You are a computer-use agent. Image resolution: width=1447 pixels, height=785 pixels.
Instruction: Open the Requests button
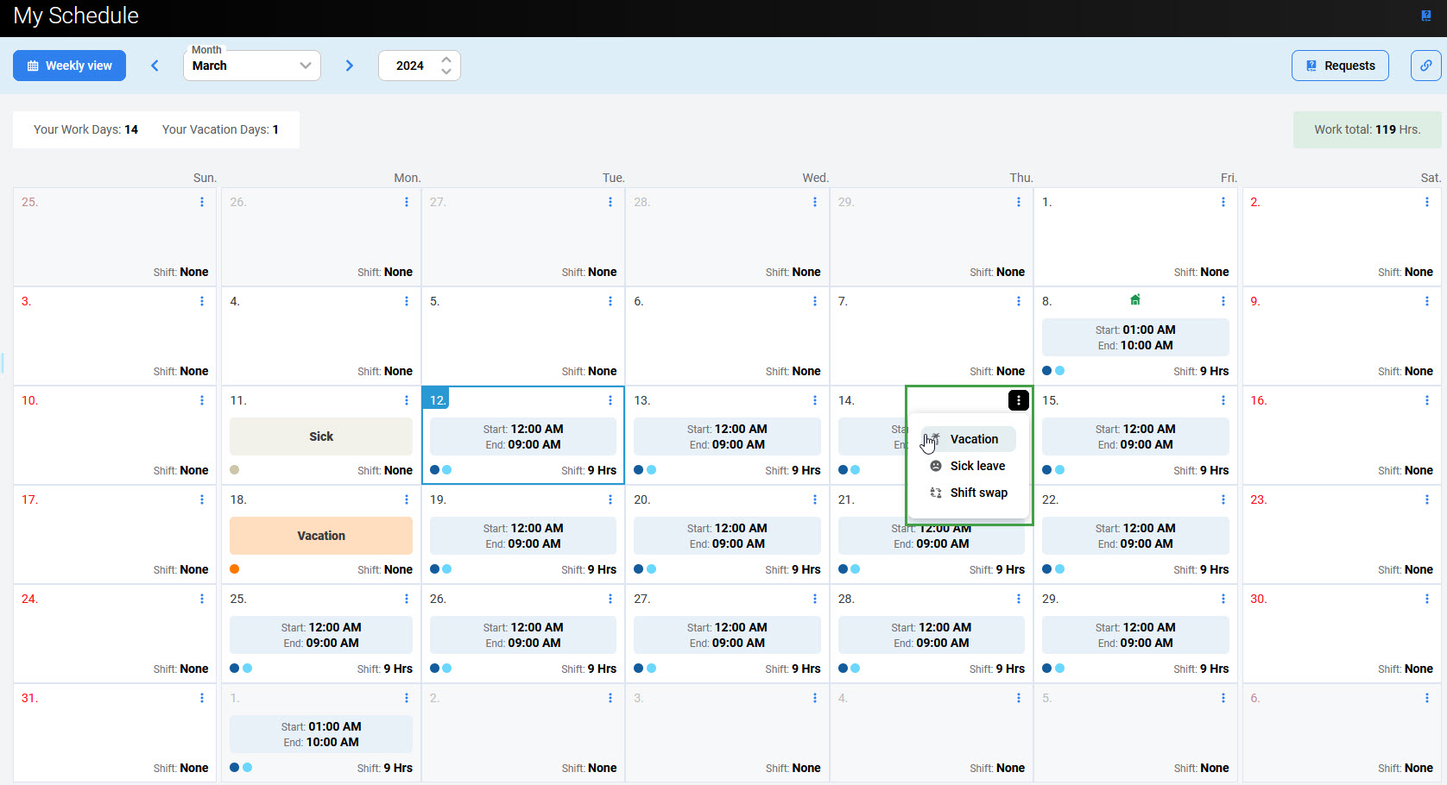[x=1340, y=66]
